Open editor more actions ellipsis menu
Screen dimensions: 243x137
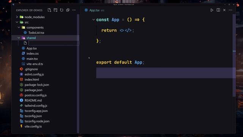[230, 10]
